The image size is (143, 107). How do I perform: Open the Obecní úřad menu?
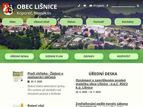(x=42, y=22)
